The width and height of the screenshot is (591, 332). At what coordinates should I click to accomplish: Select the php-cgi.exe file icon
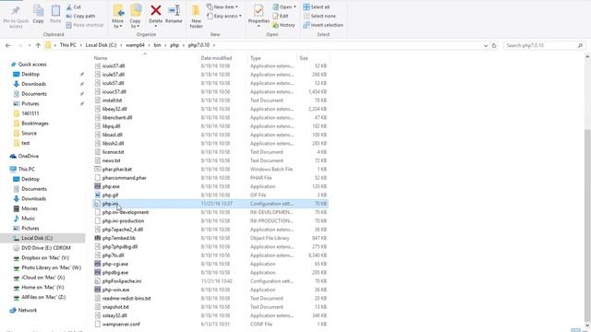(x=98, y=264)
